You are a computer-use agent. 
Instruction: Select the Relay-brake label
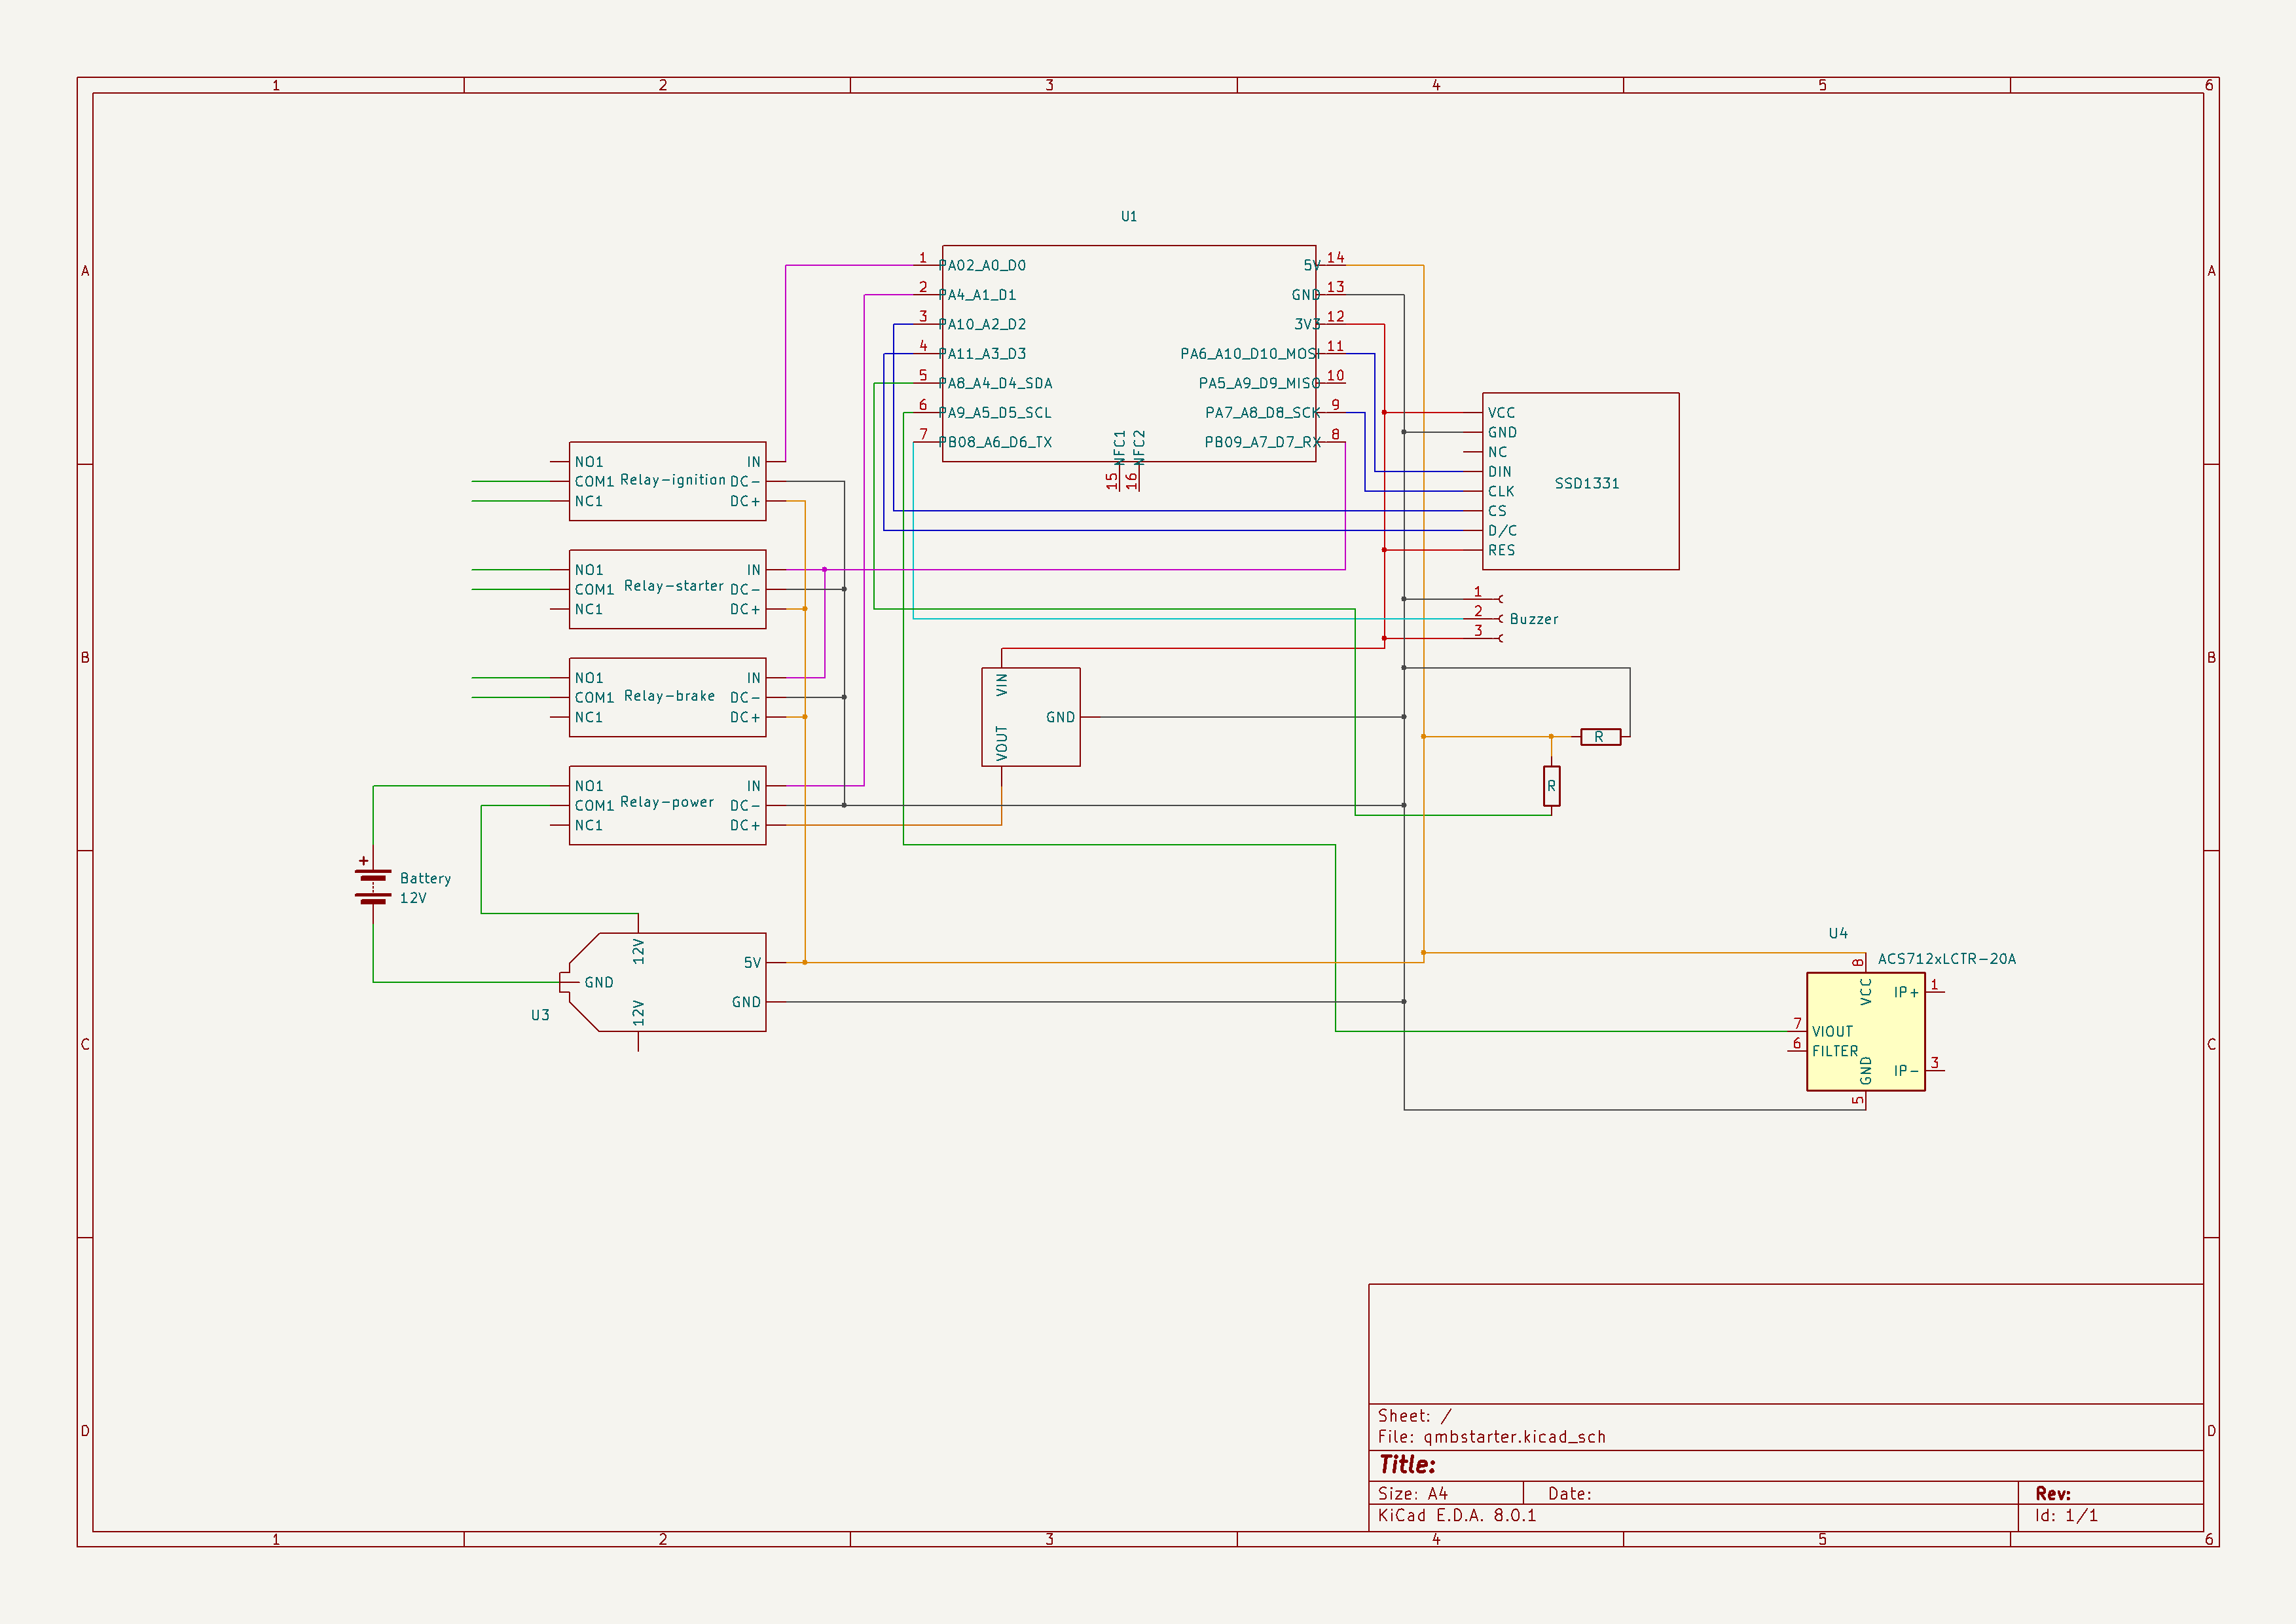pos(670,696)
